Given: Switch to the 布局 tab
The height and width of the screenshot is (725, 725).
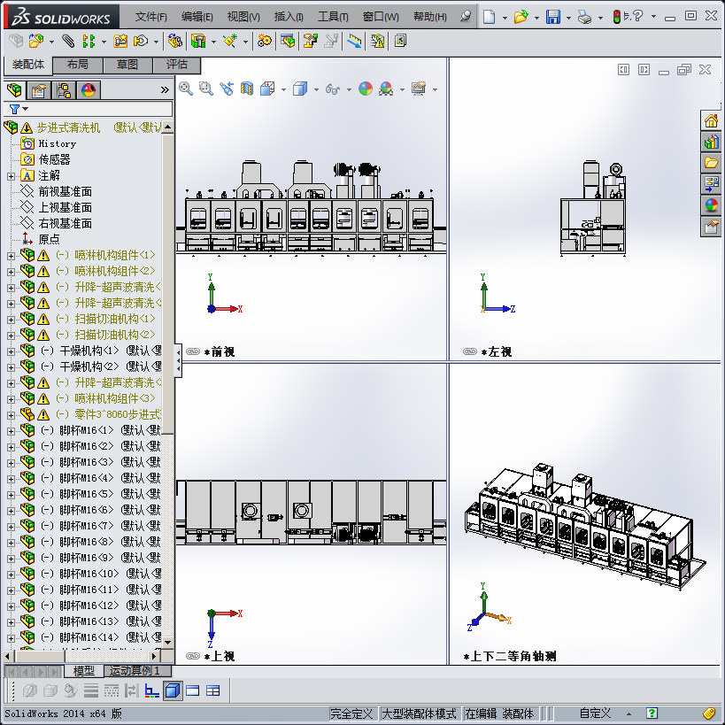Looking at the screenshot, I should click(78, 65).
